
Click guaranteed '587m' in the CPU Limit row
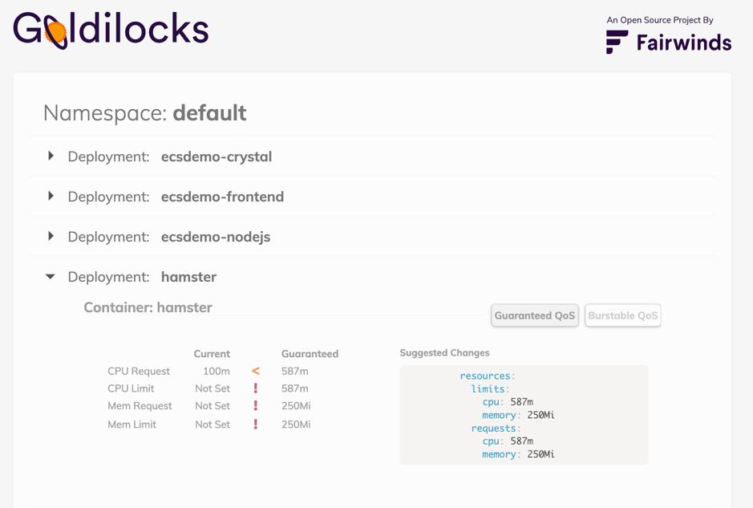click(x=295, y=388)
